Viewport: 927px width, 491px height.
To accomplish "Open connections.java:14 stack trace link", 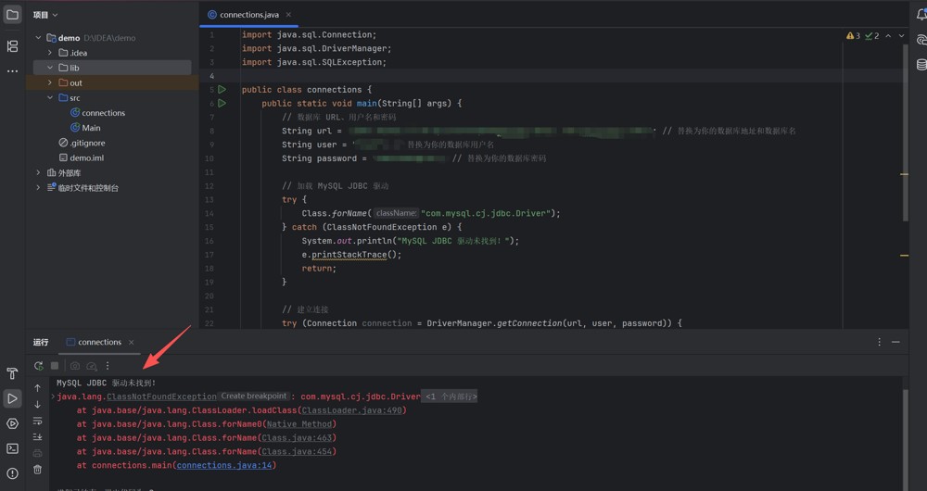I will tap(224, 465).
